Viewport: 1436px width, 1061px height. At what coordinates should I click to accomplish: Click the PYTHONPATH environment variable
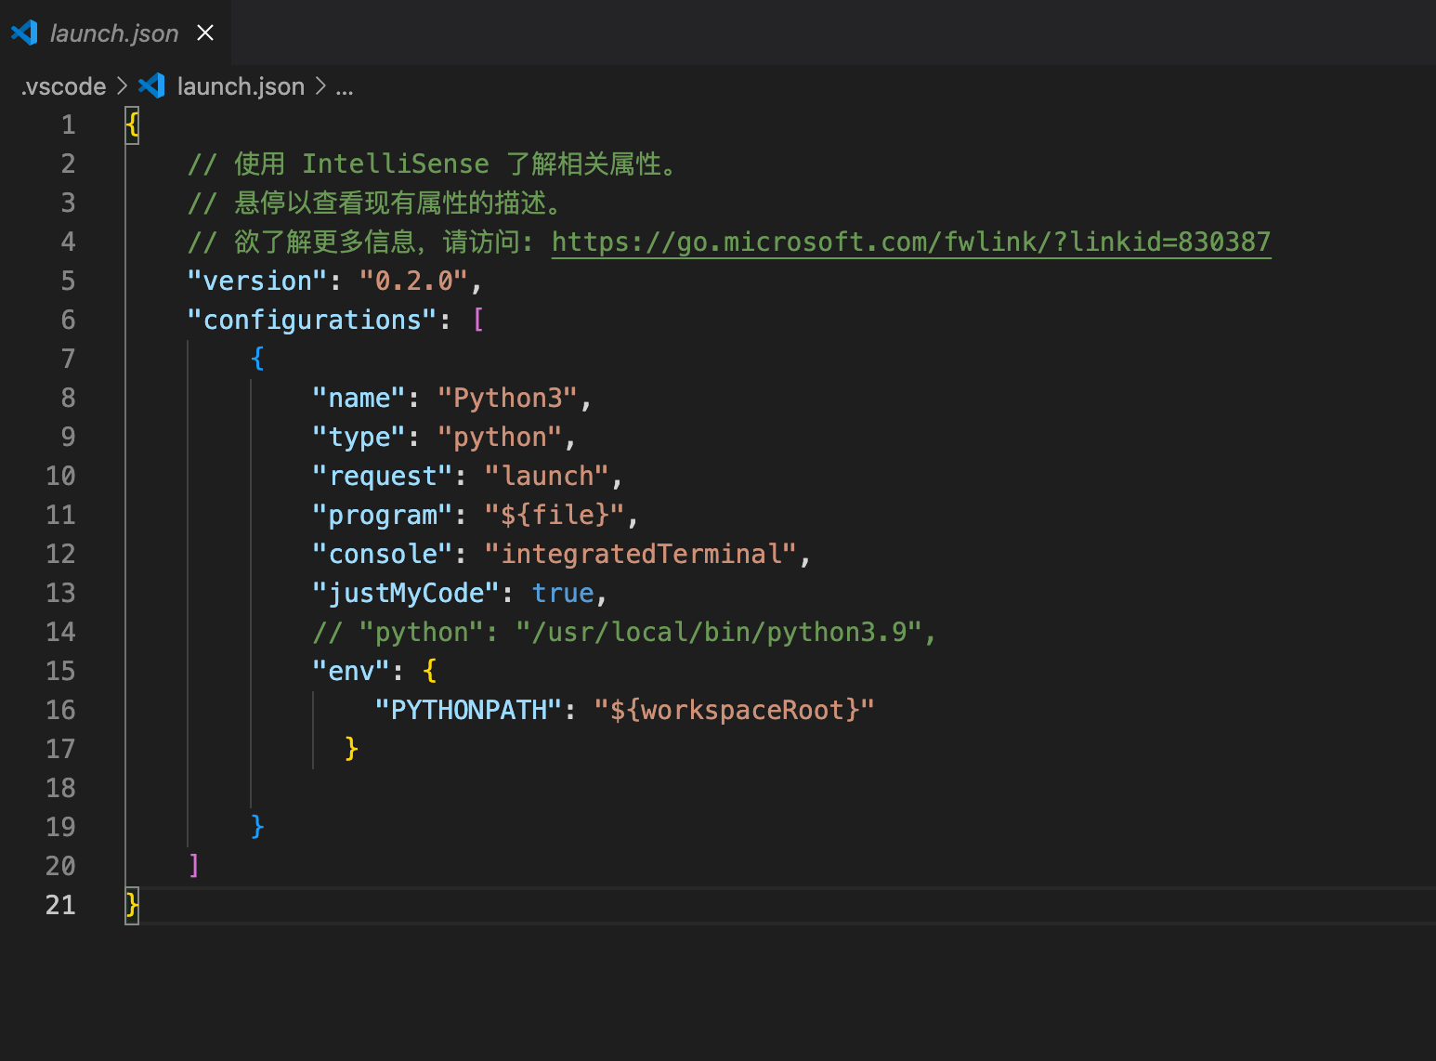tap(469, 710)
